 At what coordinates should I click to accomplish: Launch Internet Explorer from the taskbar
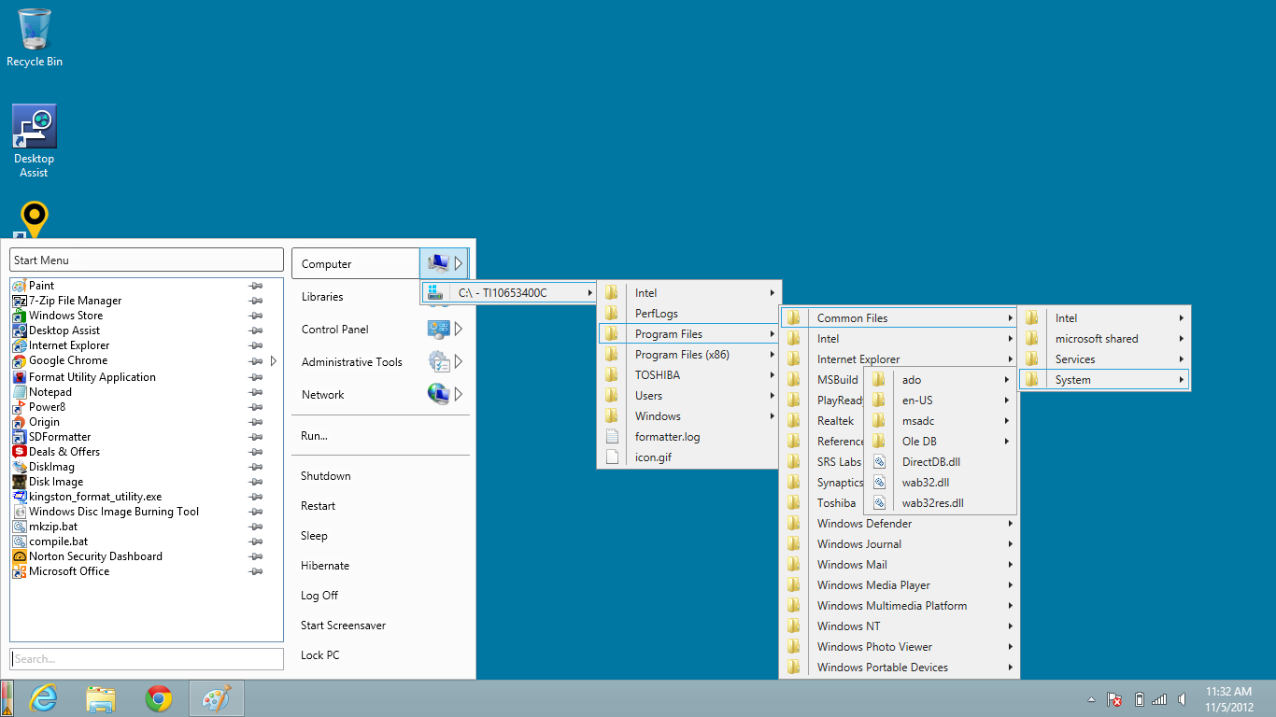(43, 698)
